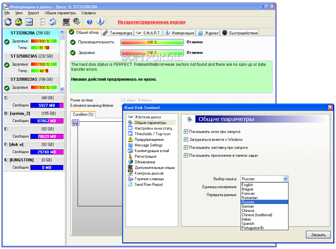Click the save floppy icon in Condition graph
This screenshot has height=249, width=336.
[x=76, y=123]
